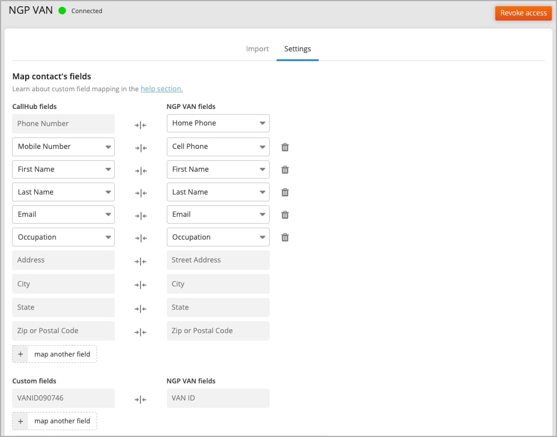Click mapping arrows icon in Zip row

(141, 332)
